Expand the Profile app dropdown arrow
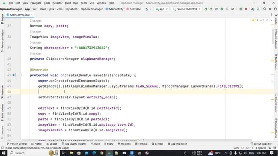The height and width of the screenshot is (156, 278). click(x=236, y=9)
